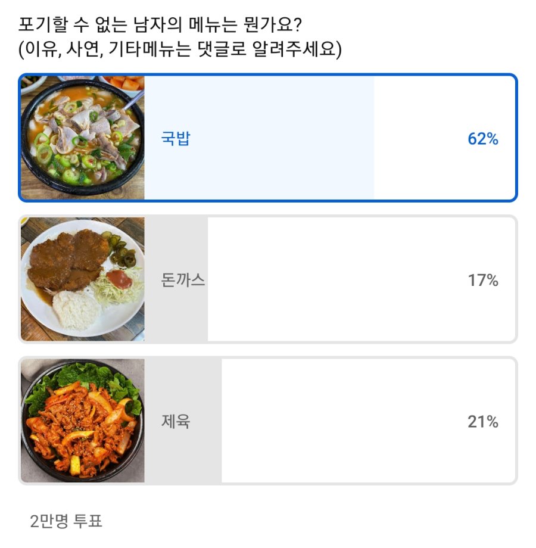Click the 62% result for 국밥

pos(482,139)
